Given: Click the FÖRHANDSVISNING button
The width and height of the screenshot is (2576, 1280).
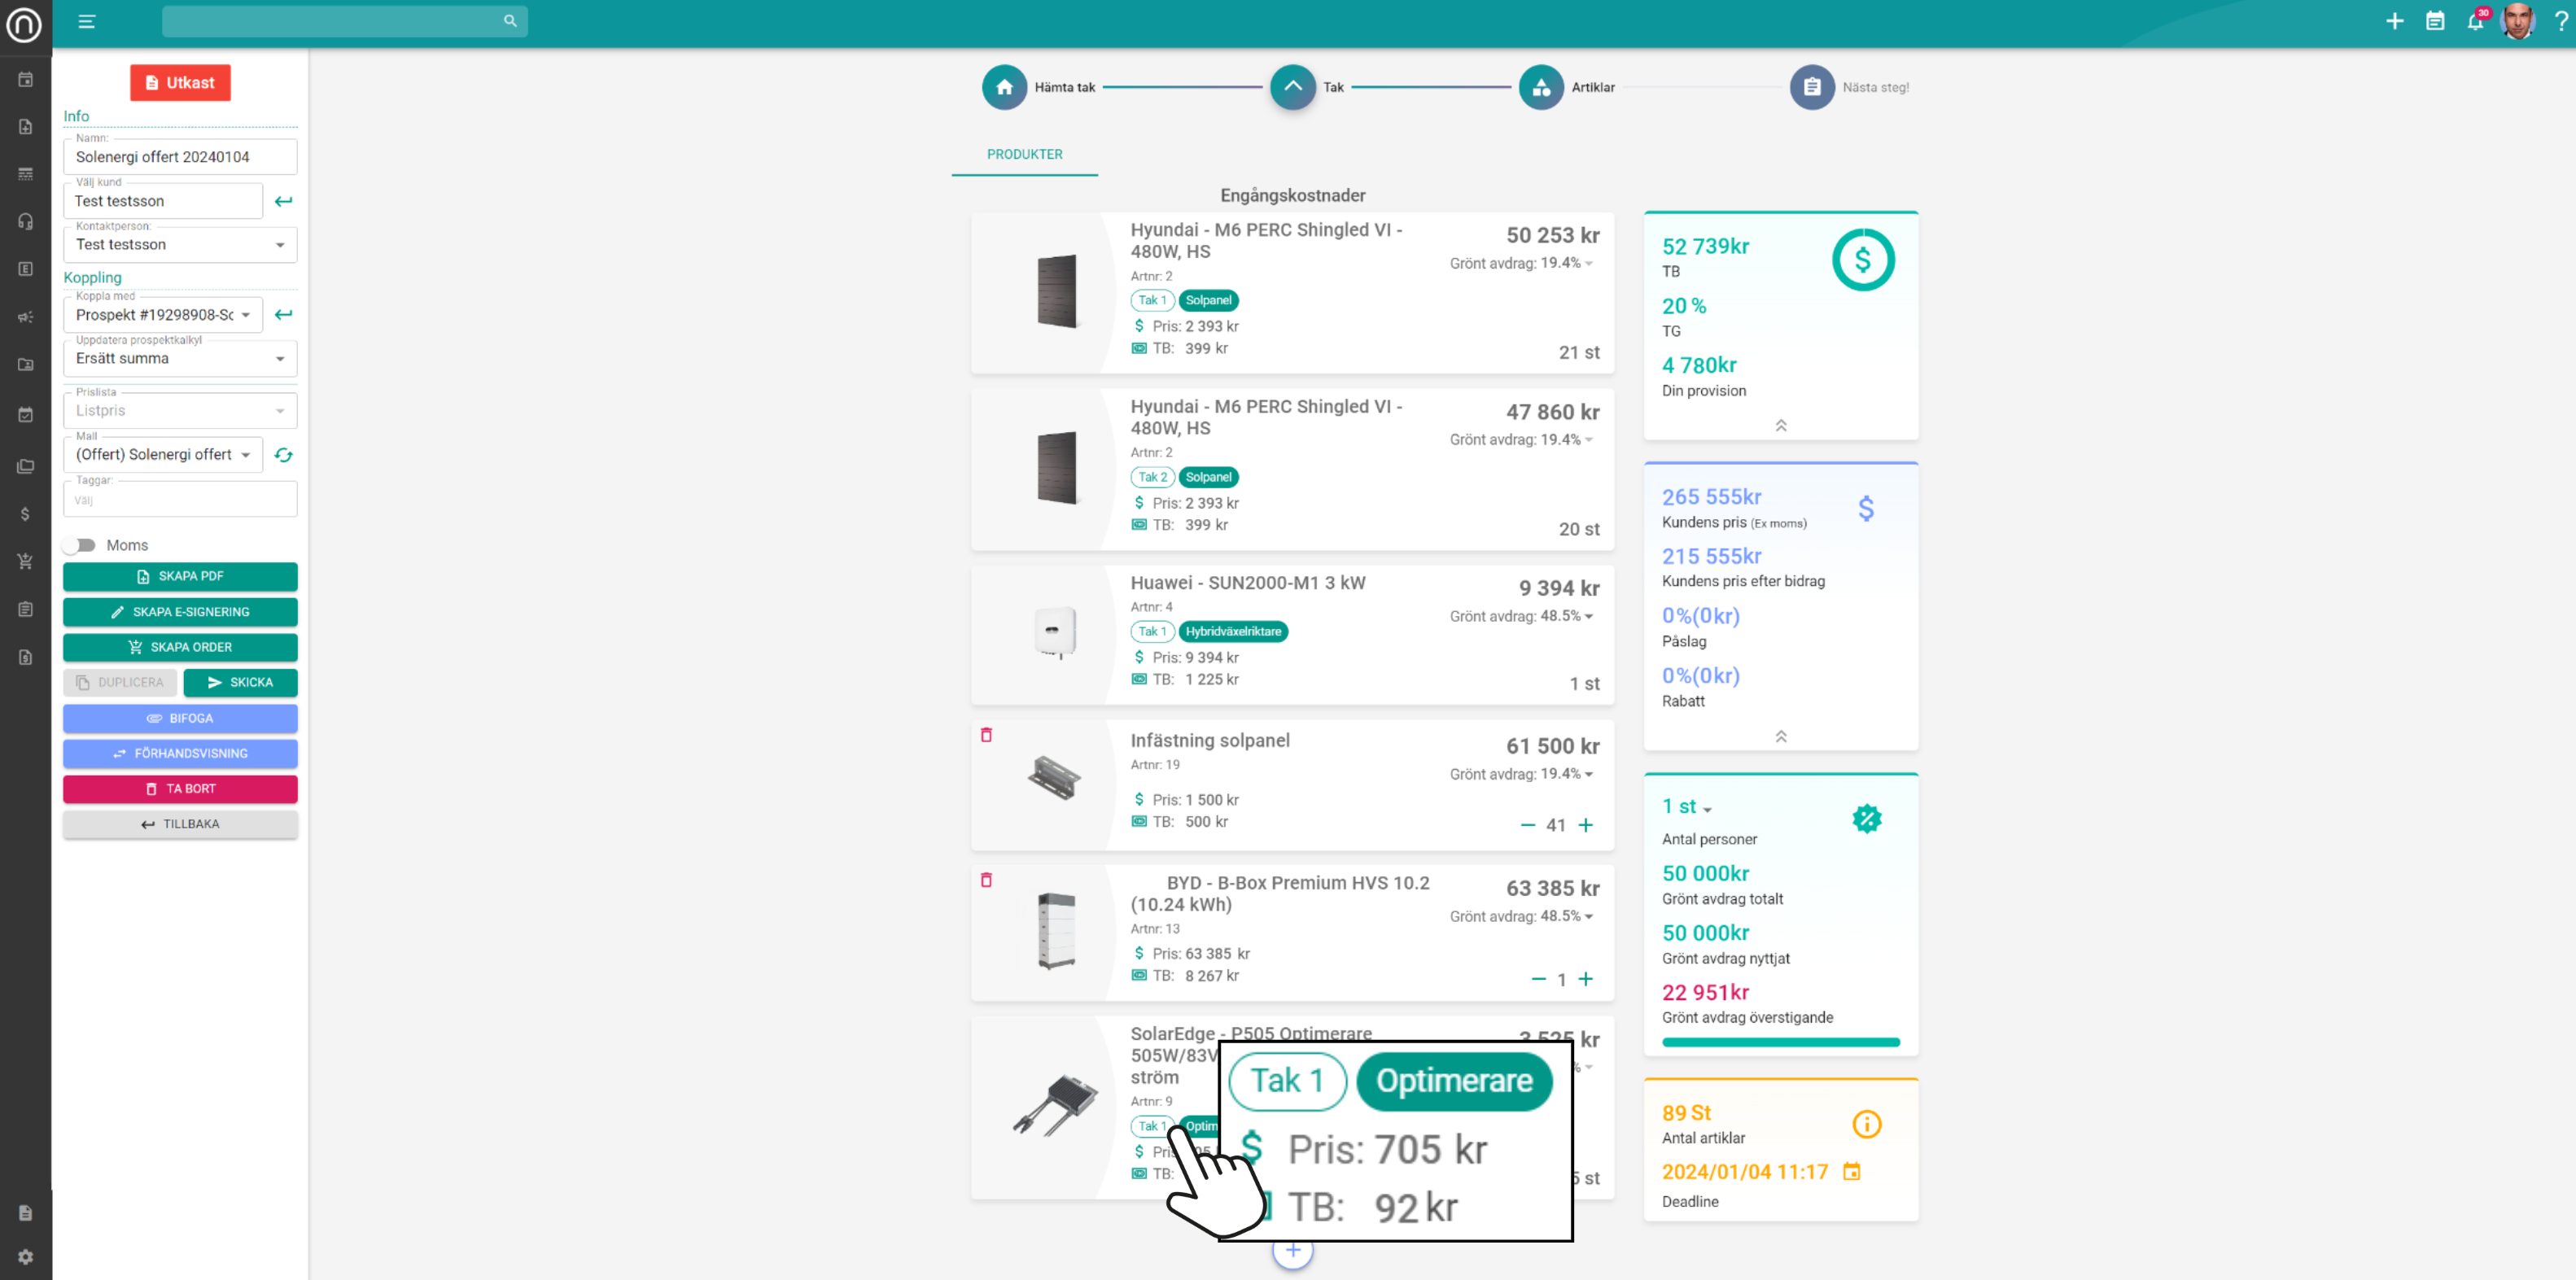Looking at the screenshot, I should [180, 753].
